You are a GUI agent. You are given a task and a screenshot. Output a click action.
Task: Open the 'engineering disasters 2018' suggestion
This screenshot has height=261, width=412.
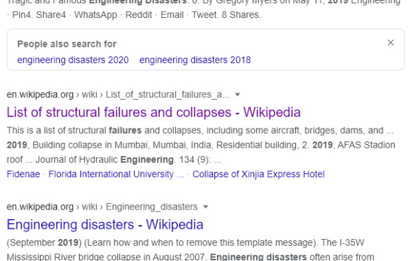click(x=195, y=60)
